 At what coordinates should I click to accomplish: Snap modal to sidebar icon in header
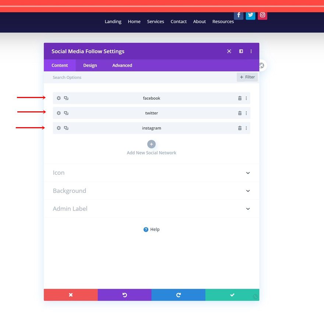241,51
